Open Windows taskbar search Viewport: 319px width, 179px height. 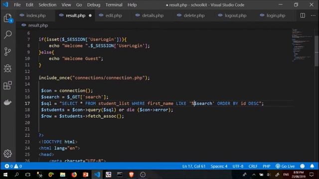tap(16, 175)
